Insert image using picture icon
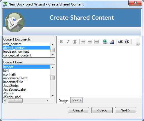 [112, 42]
